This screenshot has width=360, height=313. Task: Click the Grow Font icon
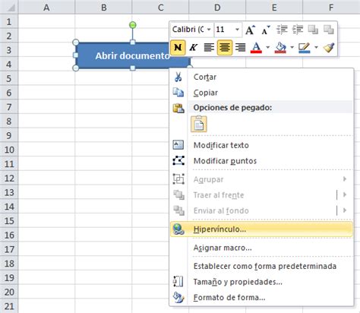click(250, 30)
